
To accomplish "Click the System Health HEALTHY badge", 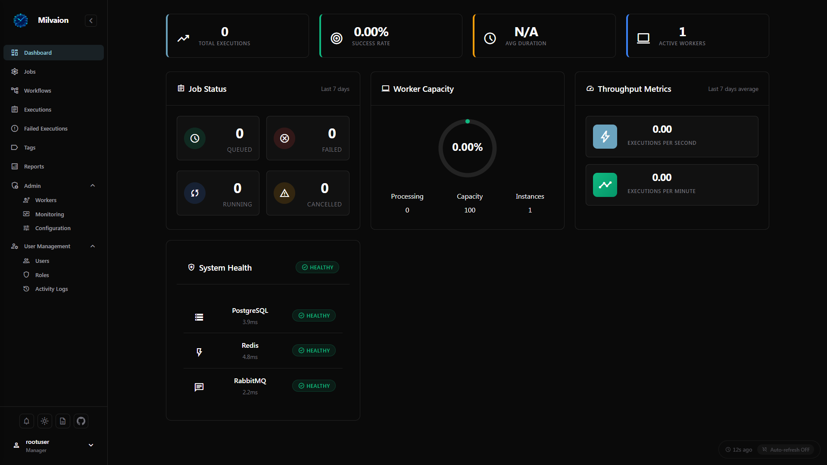I will click(317, 267).
